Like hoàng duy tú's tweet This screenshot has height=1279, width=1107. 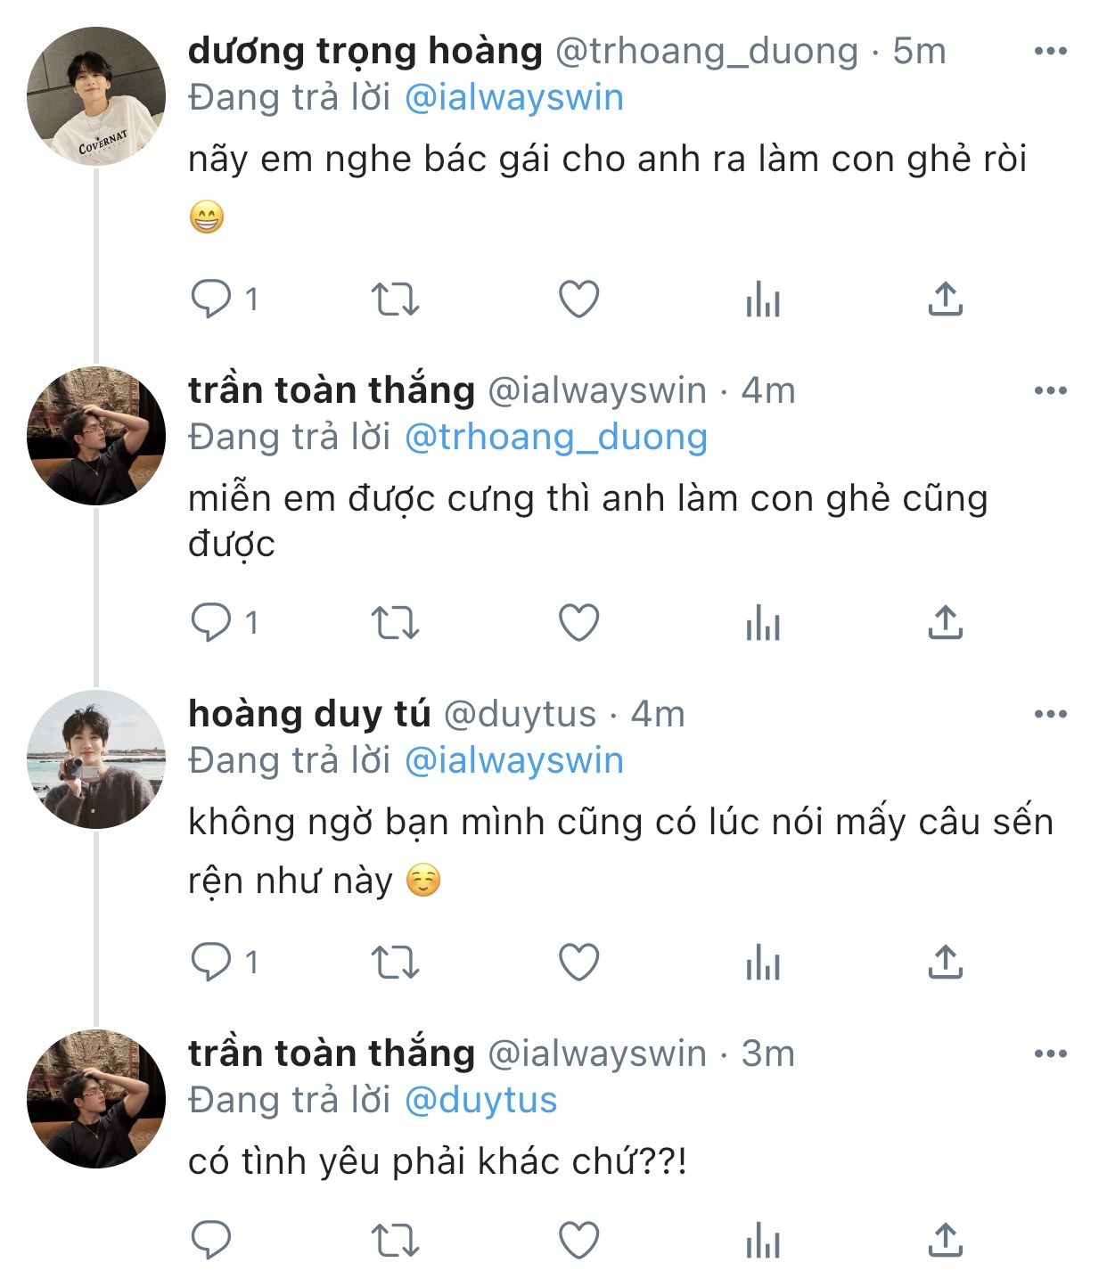point(578,963)
